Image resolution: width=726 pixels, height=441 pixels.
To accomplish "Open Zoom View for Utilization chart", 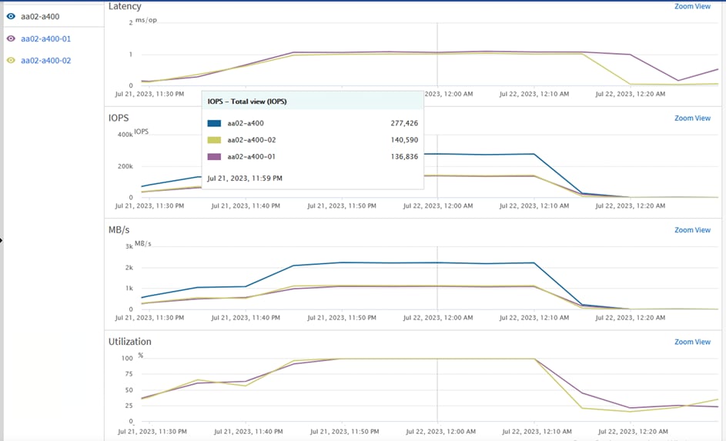I will pos(692,342).
